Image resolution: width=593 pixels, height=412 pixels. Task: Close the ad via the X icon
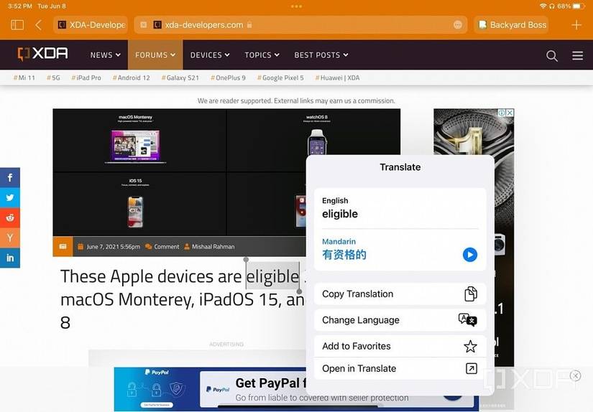tap(510, 113)
